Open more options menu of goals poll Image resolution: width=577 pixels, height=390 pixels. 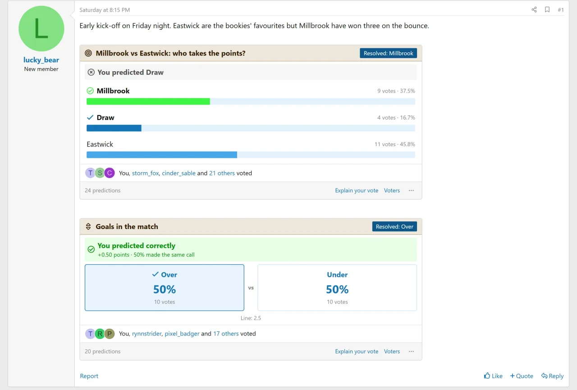tap(411, 352)
